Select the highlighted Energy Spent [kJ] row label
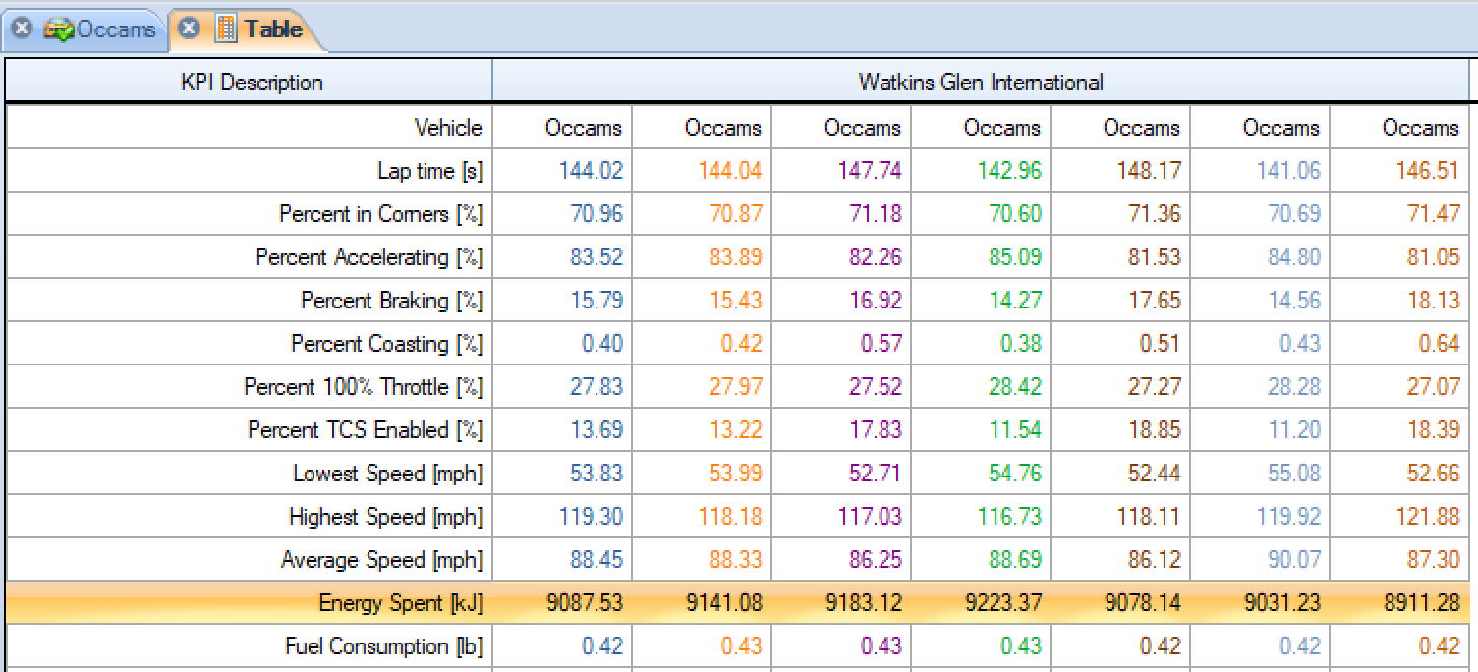The width and height of the screenshot is (1478, 672). pos(400,603)
